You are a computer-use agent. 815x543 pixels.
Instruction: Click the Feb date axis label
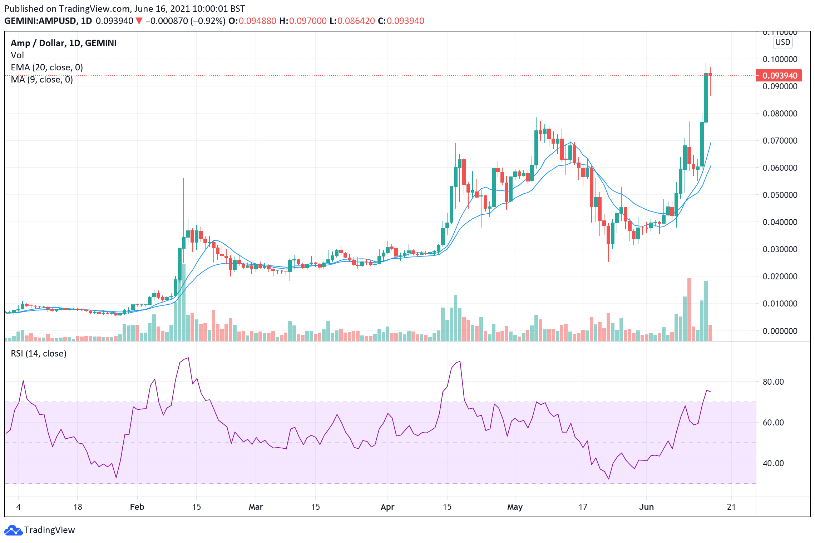137,507
